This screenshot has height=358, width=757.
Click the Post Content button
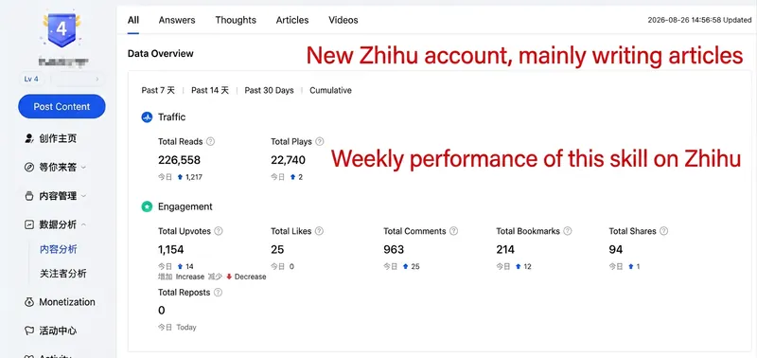62,106
